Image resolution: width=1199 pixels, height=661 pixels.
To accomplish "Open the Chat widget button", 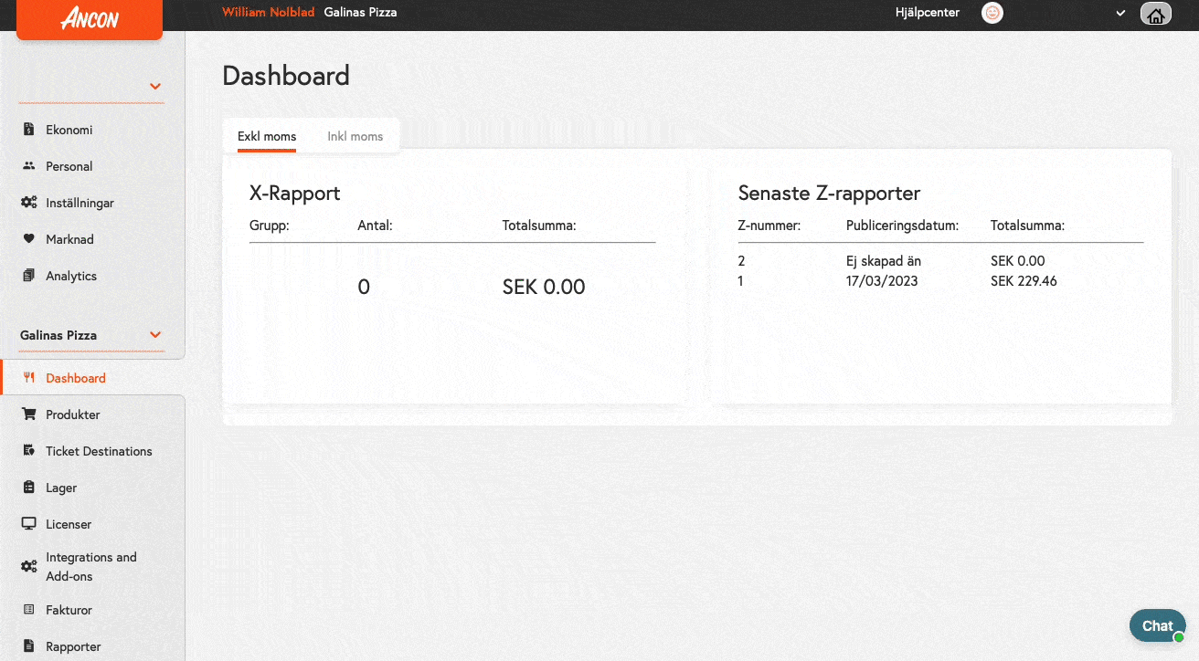I will (1157, 625).
